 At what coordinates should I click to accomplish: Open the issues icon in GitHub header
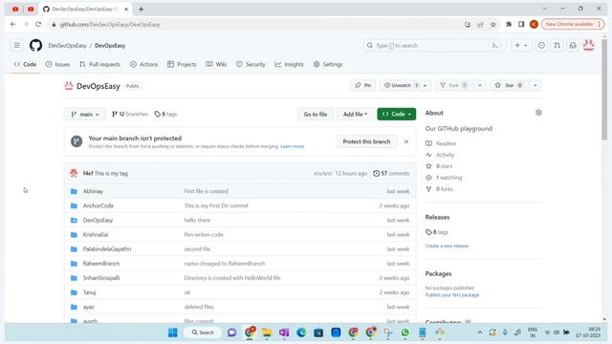[x=541, y=46]
